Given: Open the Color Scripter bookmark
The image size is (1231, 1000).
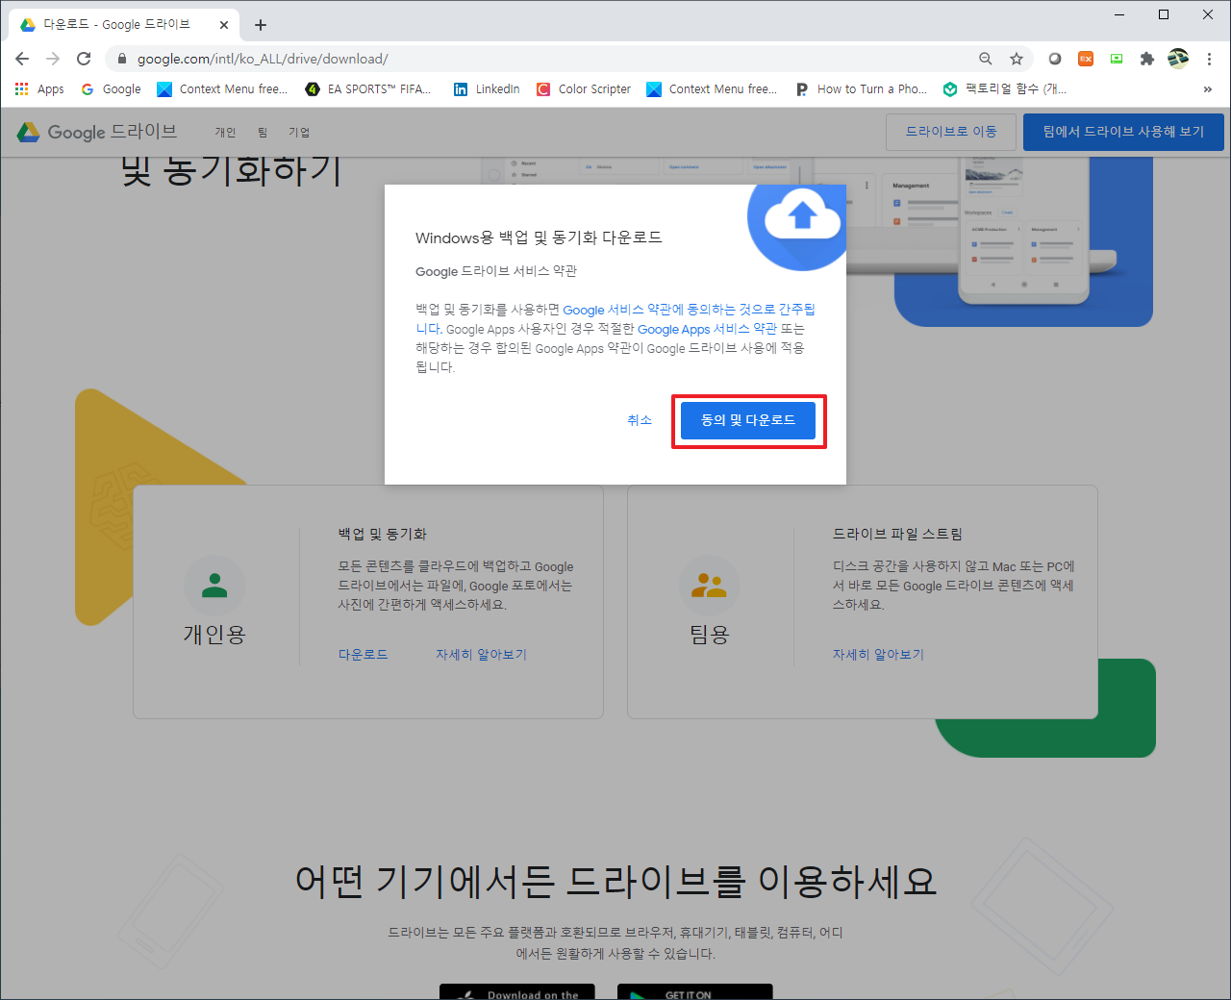Looking at the screenshot, I should [x=584, y=89].
